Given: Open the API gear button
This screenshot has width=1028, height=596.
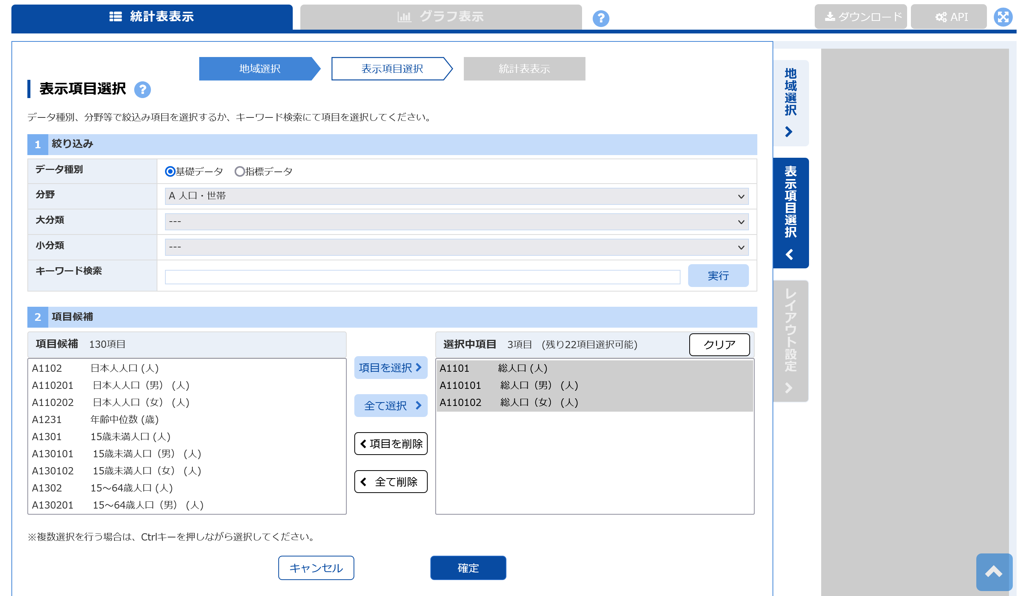Looking at the screenshot, I should [x=949, y=17].
